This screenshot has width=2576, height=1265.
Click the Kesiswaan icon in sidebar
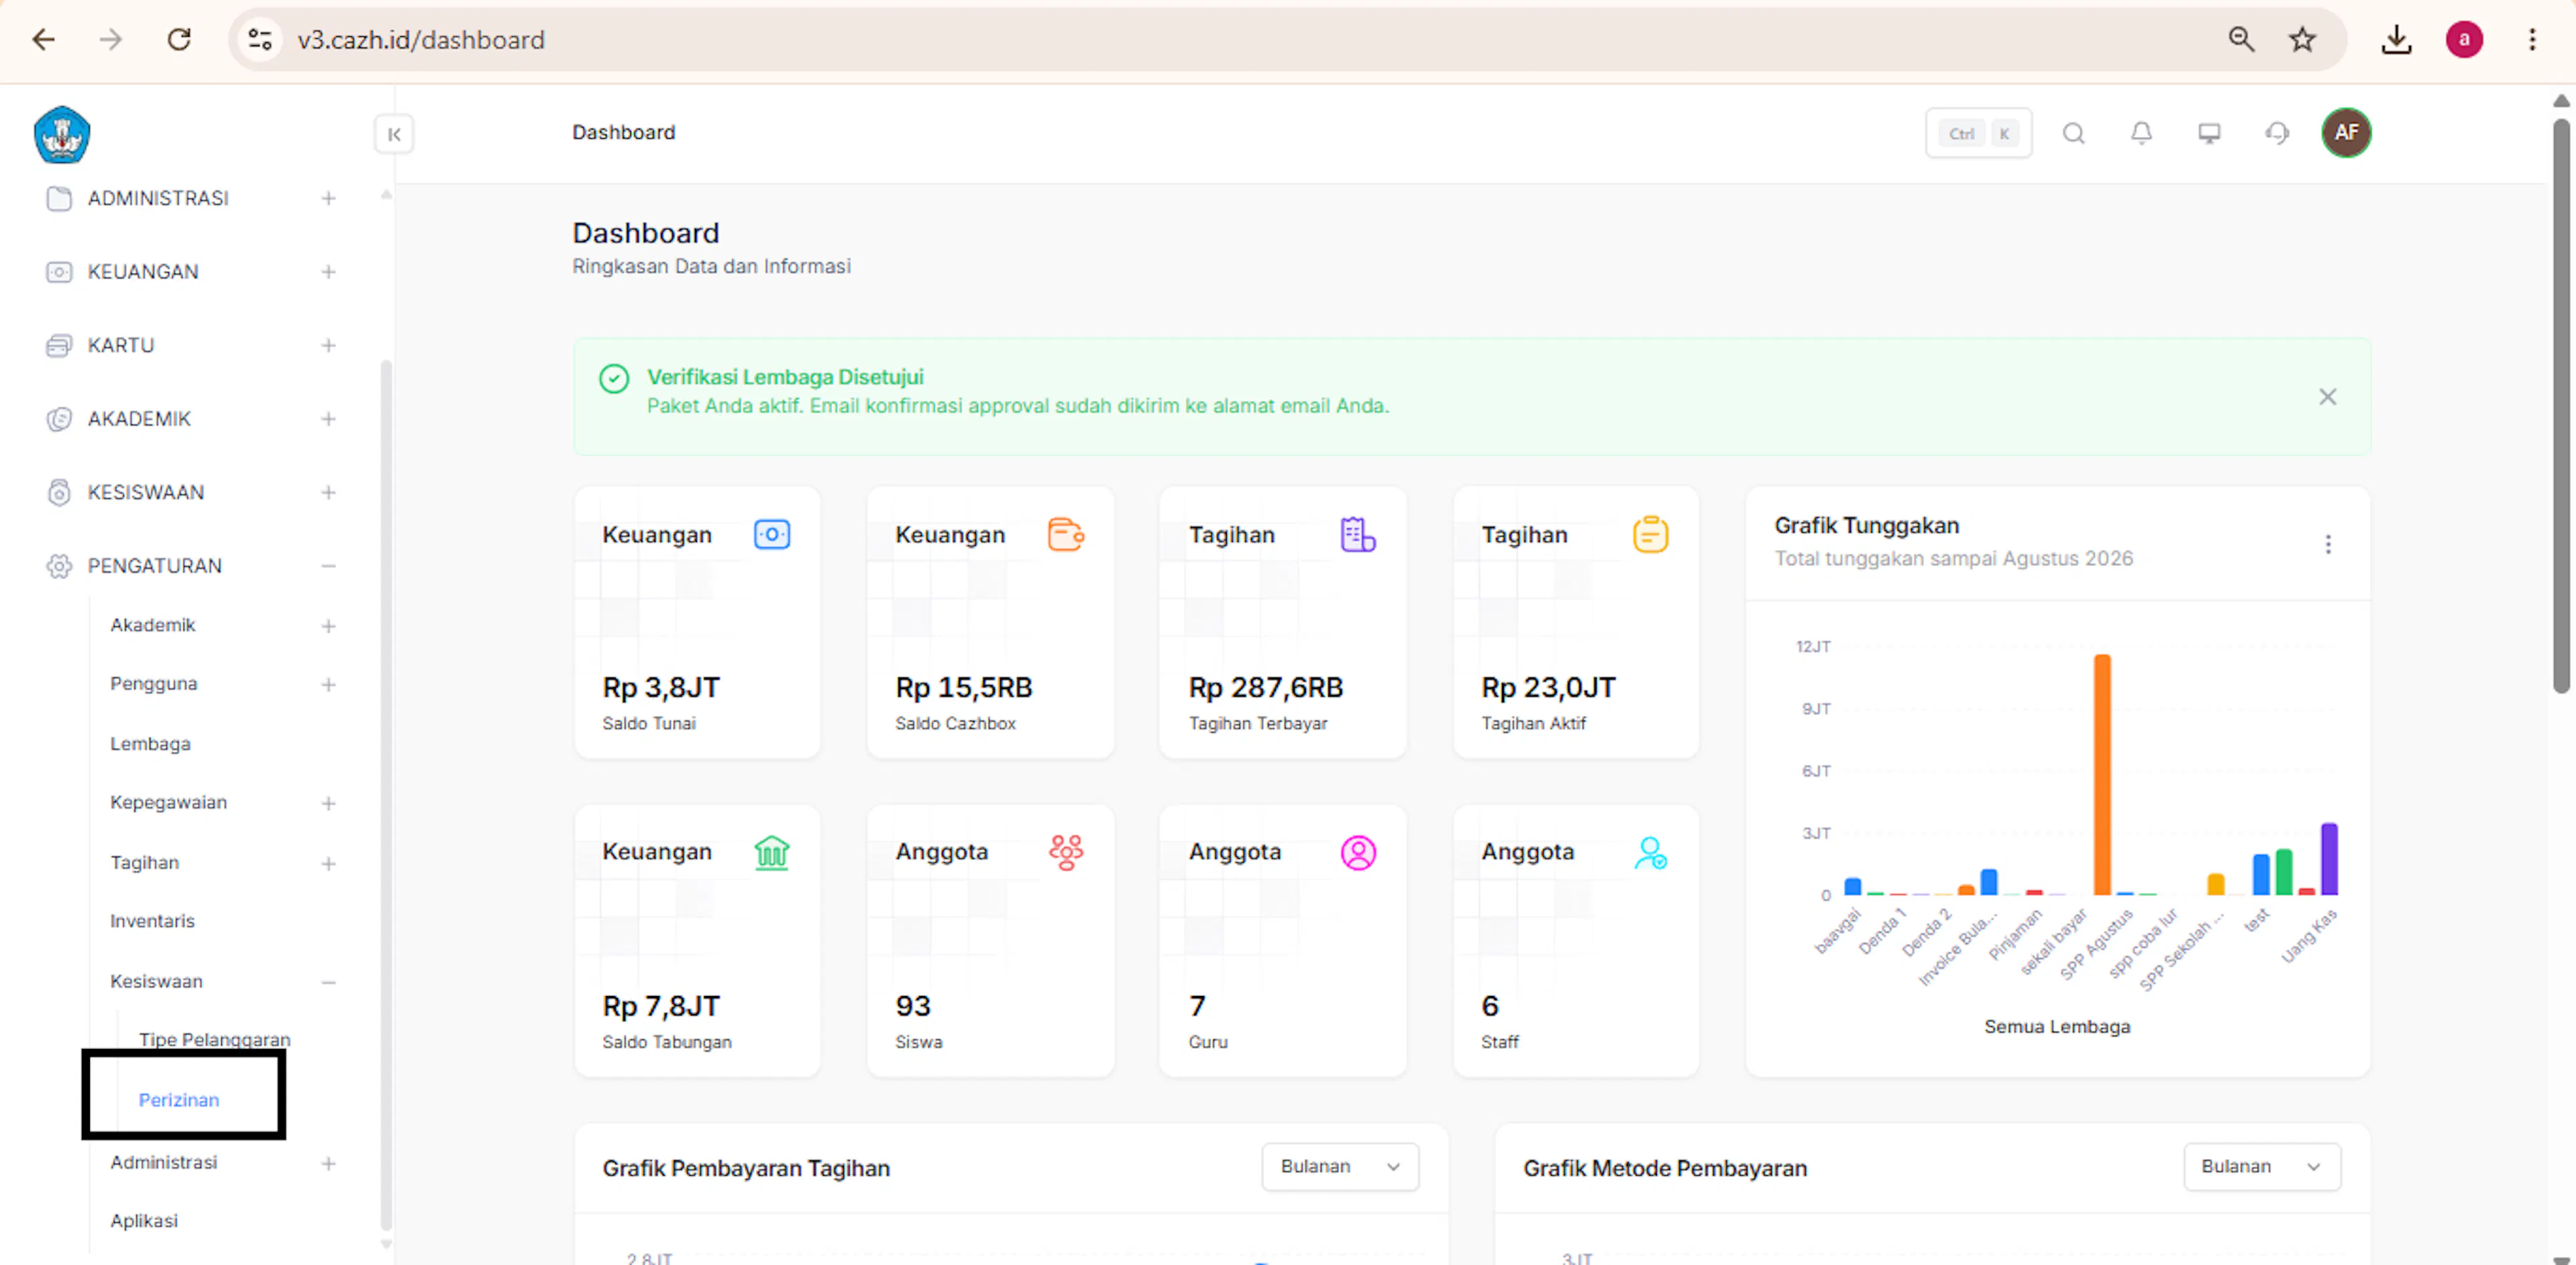pyautogui.click(x=59, y=492)
